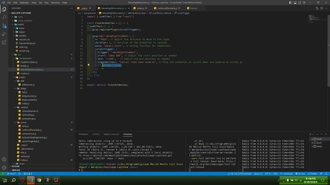Switch to the DEBUG CONSOLE panel tab
330x185 pixels.
coord(111,134)
